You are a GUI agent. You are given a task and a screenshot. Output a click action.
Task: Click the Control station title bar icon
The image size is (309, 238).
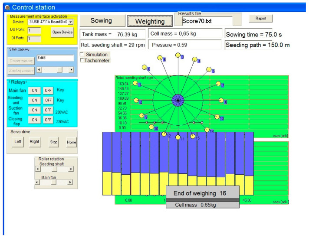pos(7,7)
